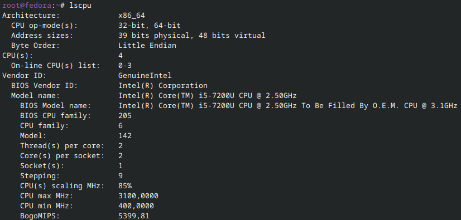Click the On-line CPU(s) list value 0-3
Image resolution: width=461 pixels, height=220 pixels.
tap(125, 66)
